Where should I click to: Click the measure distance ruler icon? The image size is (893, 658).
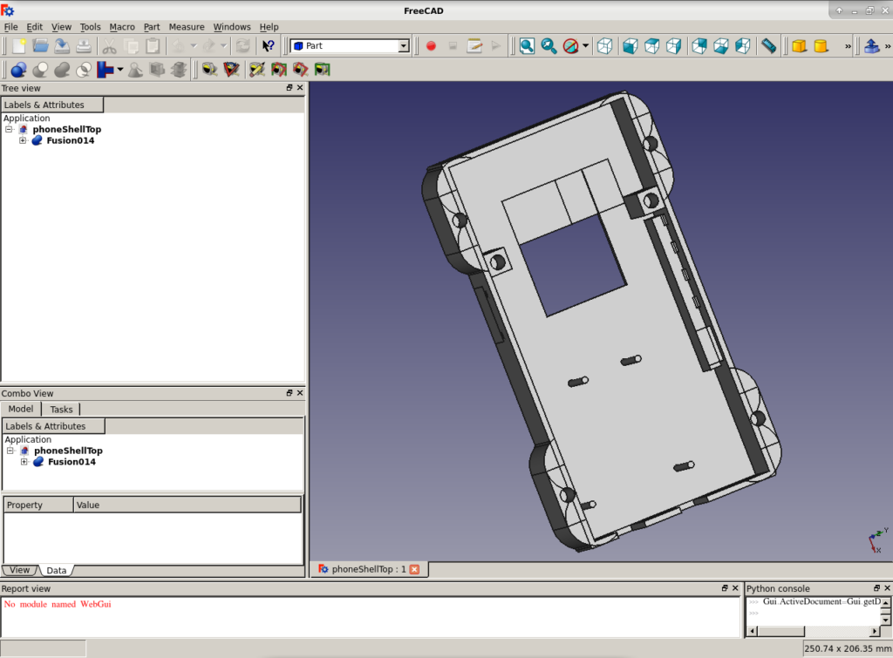coord(768,46)
